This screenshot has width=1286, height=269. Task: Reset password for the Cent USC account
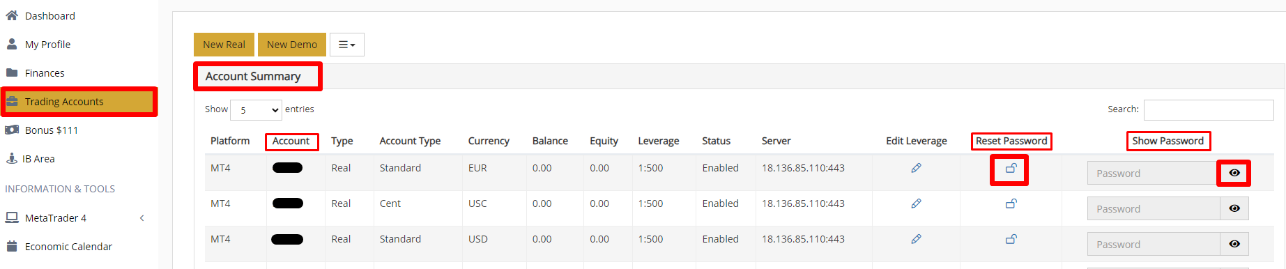tap(1011, 203)
